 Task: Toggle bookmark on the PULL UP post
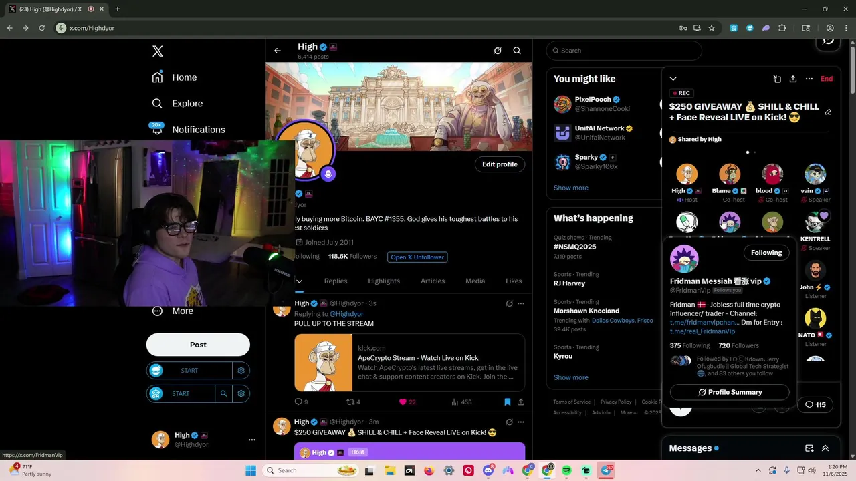507,402
